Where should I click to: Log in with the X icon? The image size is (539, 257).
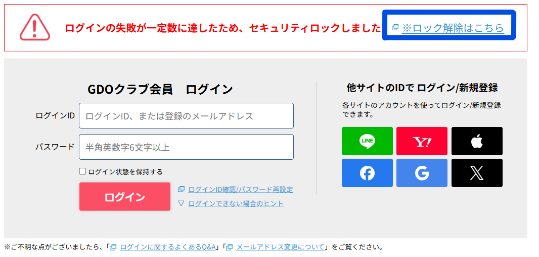coord(477,173)
